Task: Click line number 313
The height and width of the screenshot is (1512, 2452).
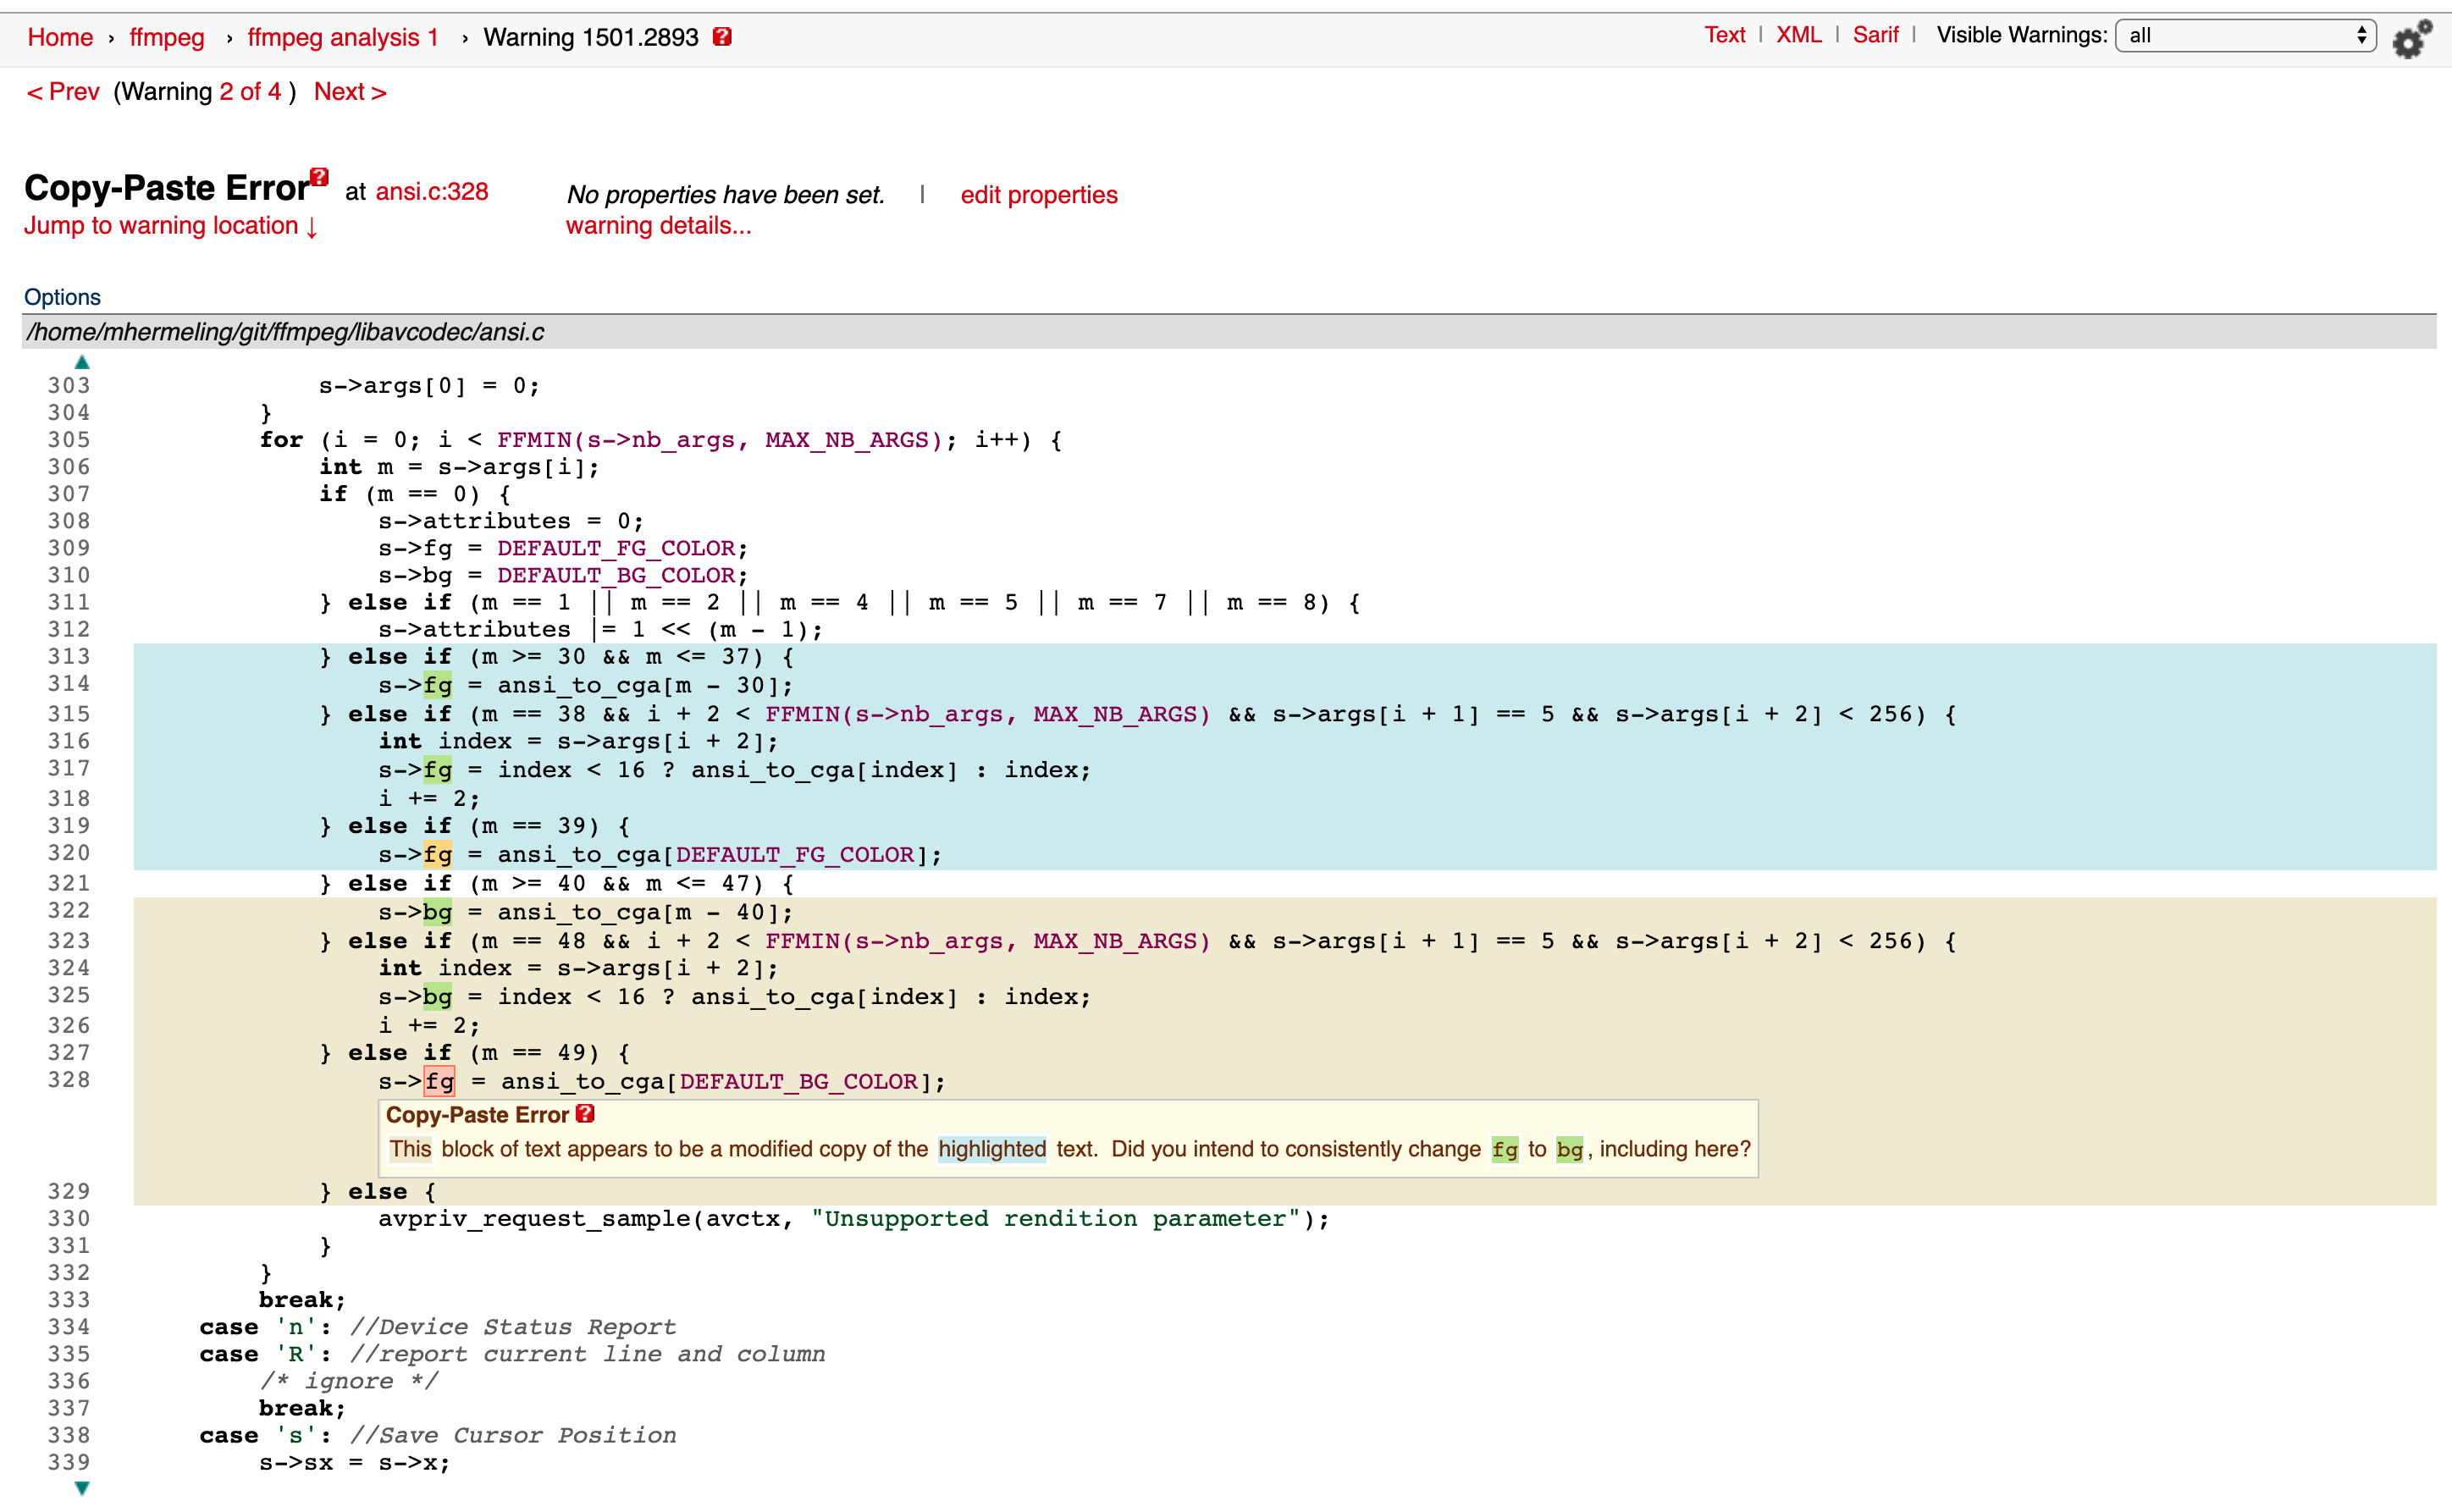Action: pos(69,657)
